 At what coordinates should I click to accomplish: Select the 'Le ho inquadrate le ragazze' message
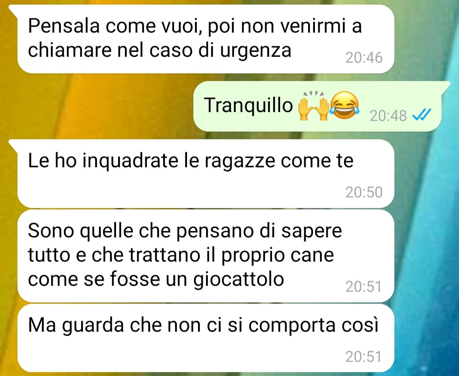(x=206, y=174)
